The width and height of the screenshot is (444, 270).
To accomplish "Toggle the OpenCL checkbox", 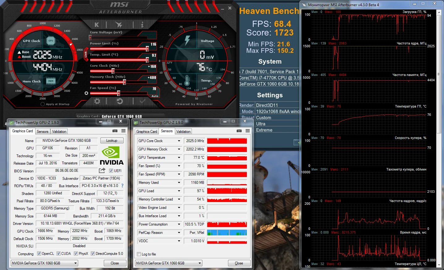I will point(39,254).
